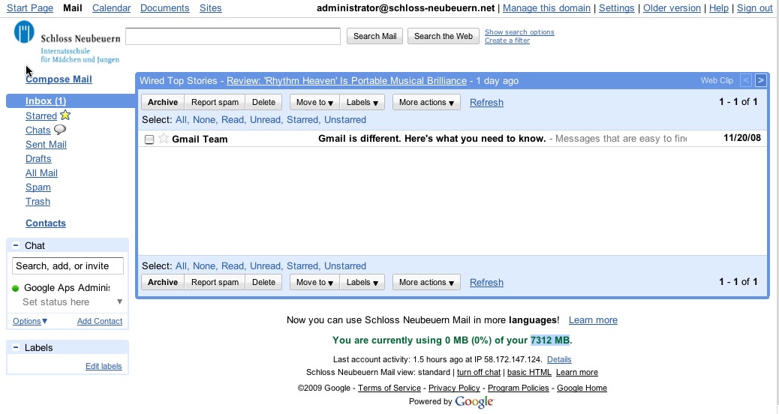Open the Documents tab in top bar

[164, 8]
